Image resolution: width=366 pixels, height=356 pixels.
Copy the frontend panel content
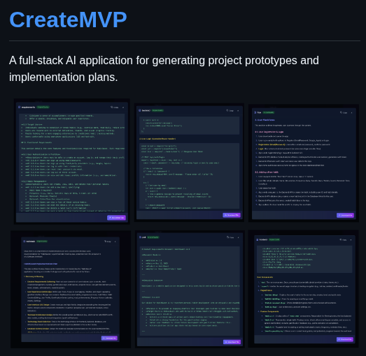pyautogui.click(x=343, y=239)
